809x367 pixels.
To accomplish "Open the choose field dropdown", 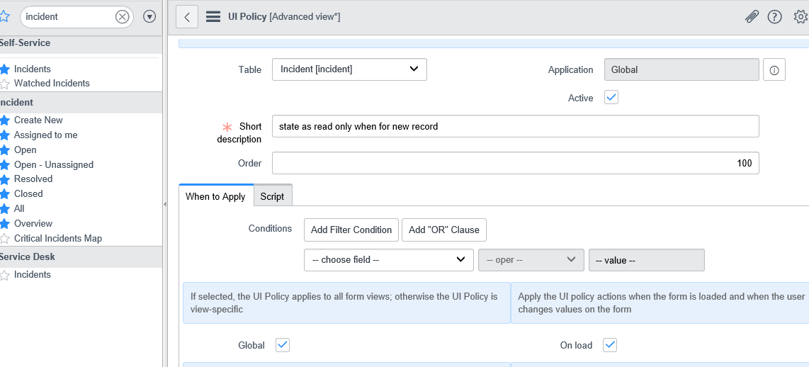I will (x=388, y=259).
